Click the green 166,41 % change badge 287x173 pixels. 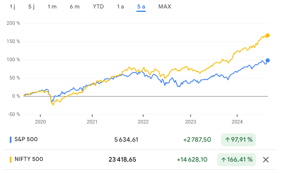point(236,160)
